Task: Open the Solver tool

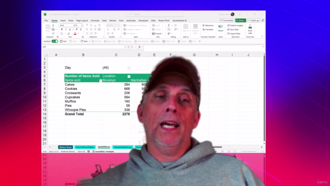Action: (x=221, y=28)
